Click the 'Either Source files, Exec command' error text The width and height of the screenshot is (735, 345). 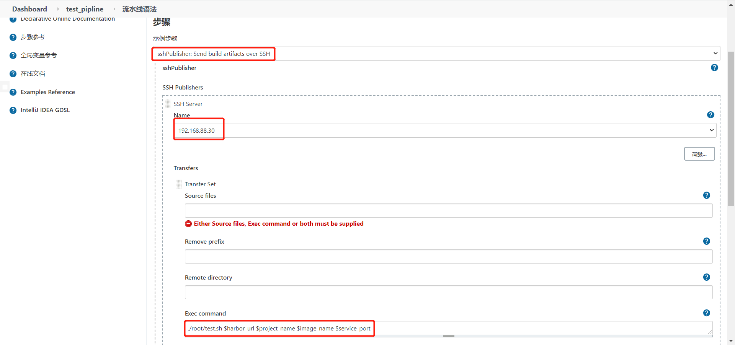[x=279, y=224]
